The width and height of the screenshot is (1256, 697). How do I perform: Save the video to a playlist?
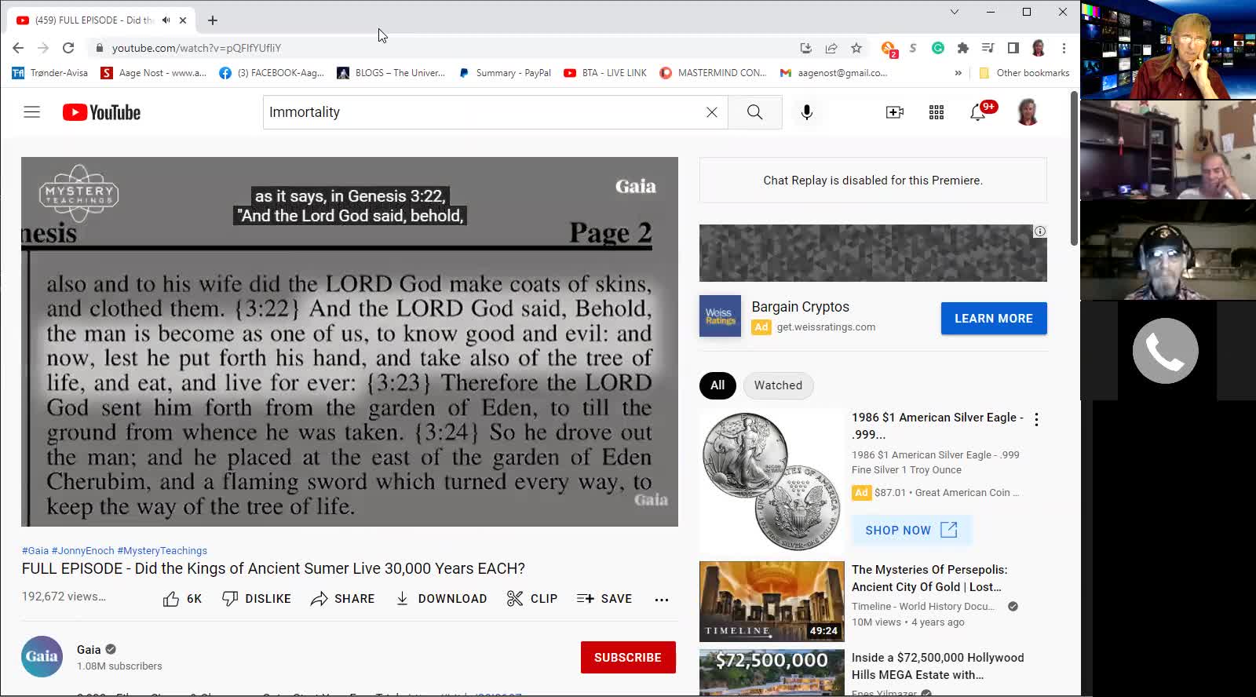pos(604,599)
